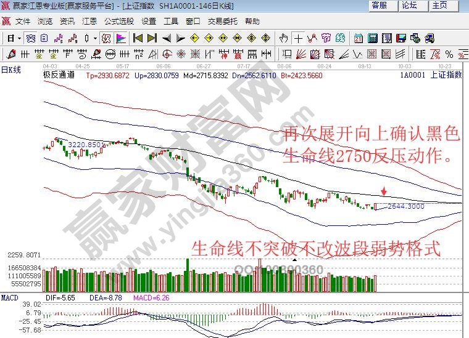Open the candlestick style dropdown arrow
The image size is (469, 338).
point(95,38)
